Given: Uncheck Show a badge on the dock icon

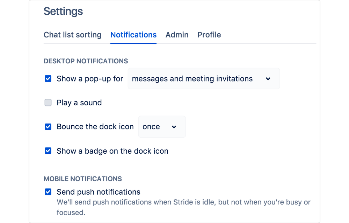Looking at the screenshot, I should 48,151.
